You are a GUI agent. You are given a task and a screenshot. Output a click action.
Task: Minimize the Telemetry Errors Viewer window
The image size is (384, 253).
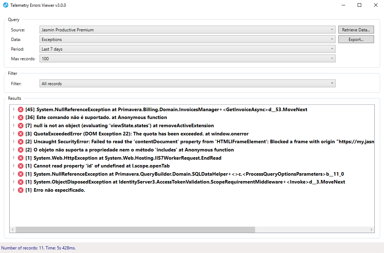click(343, 5)
